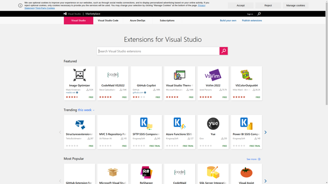Open the ReSharper R# icon
The width and height of the screenshot is (328, 184).
pos(146,172)
